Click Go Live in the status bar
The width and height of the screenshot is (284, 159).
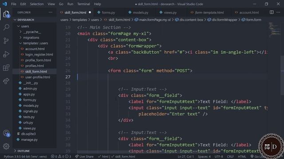258,156
